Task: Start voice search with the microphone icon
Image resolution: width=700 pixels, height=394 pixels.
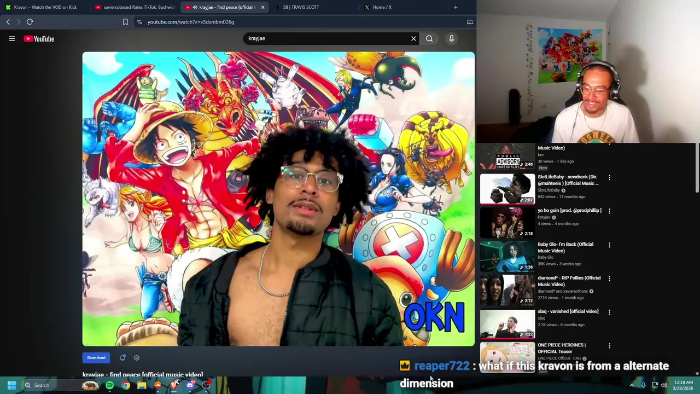Action: 451,38
